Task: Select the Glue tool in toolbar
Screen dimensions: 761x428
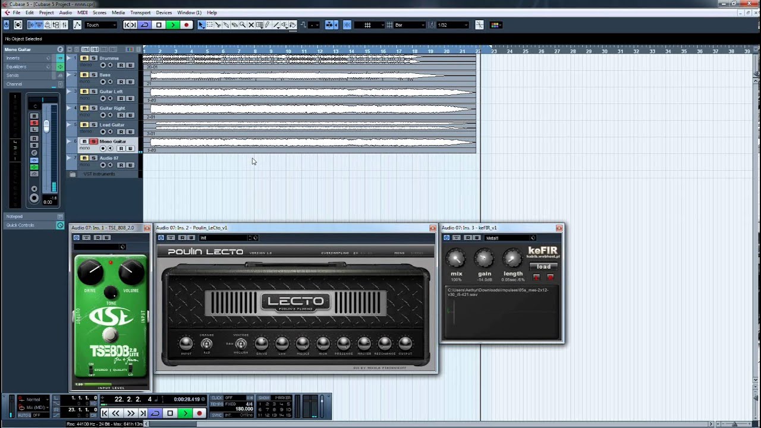Action: [226, 25]
